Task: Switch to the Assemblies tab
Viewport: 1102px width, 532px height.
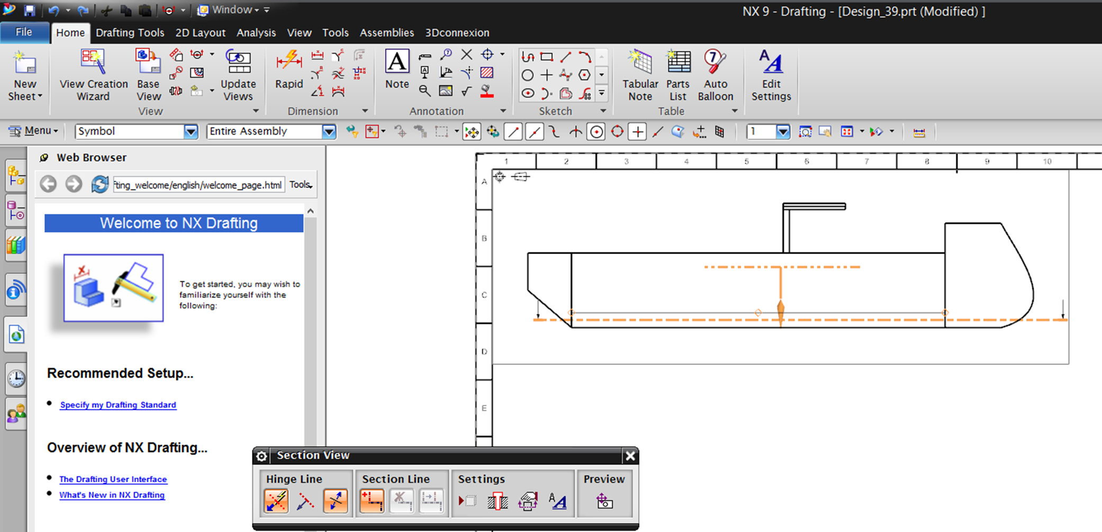Action: pyautogui.click(x=387, y=33)
